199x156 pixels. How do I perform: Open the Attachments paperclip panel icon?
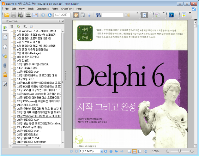point(5,65)
